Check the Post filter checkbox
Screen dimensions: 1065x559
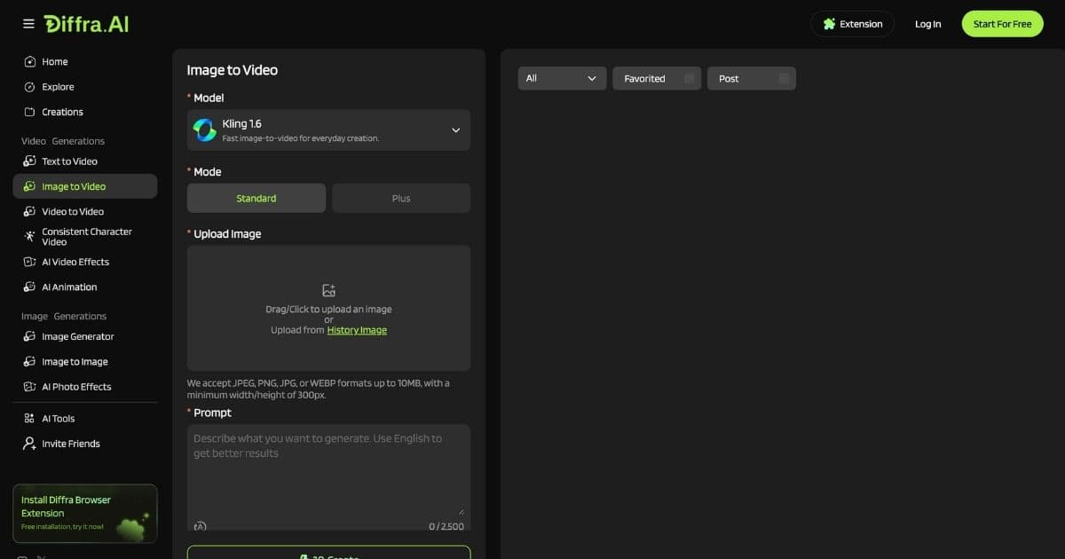pyautogui.click(x=784, y=79)
